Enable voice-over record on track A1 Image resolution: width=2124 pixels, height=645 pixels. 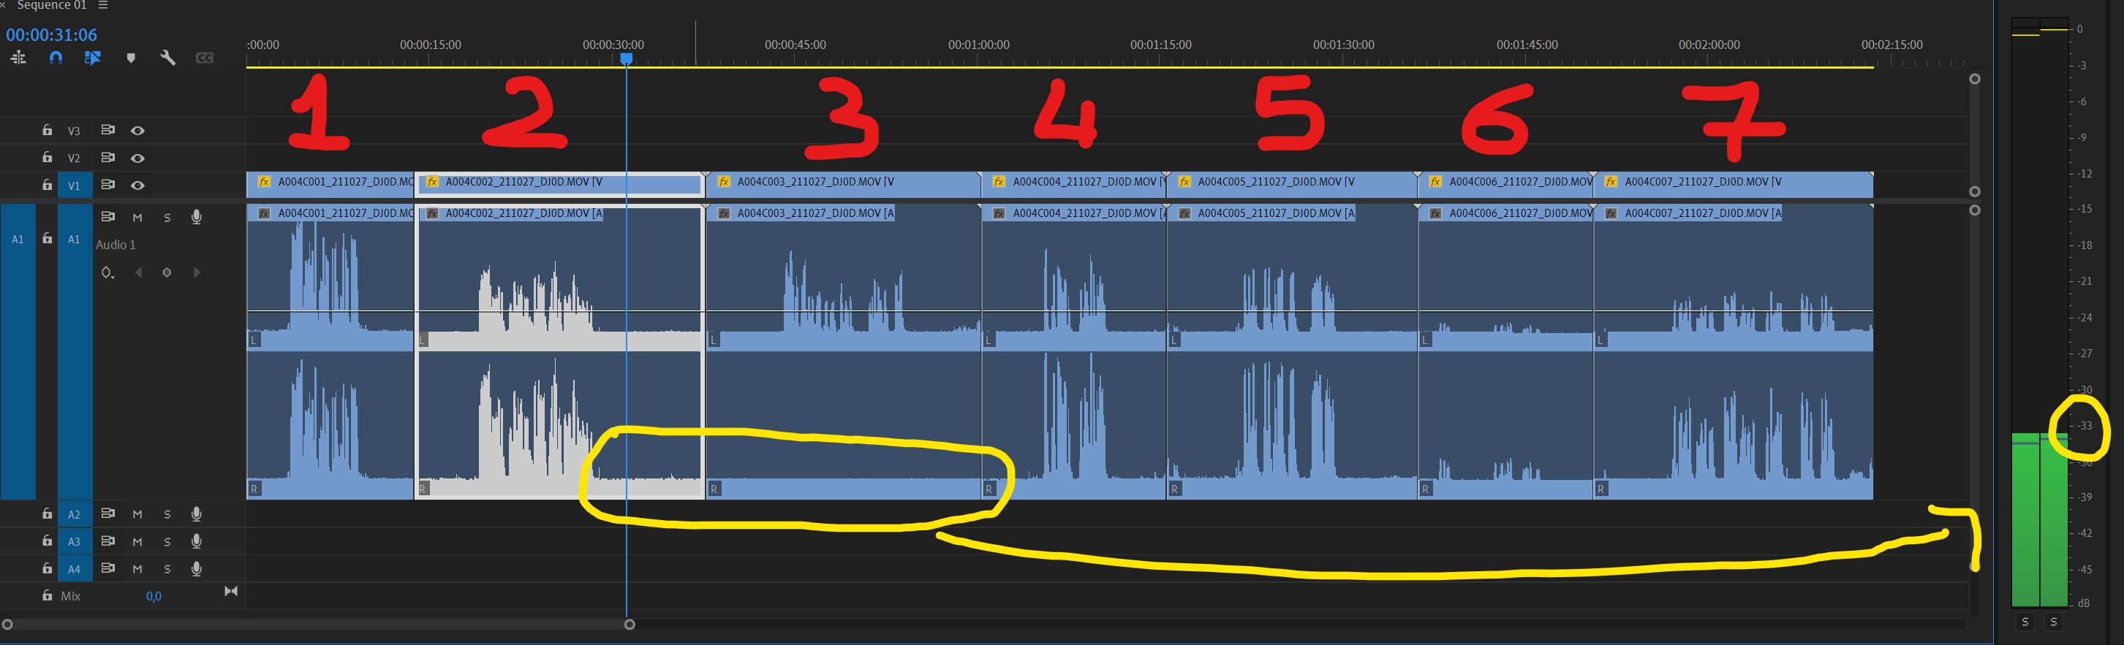196,217
